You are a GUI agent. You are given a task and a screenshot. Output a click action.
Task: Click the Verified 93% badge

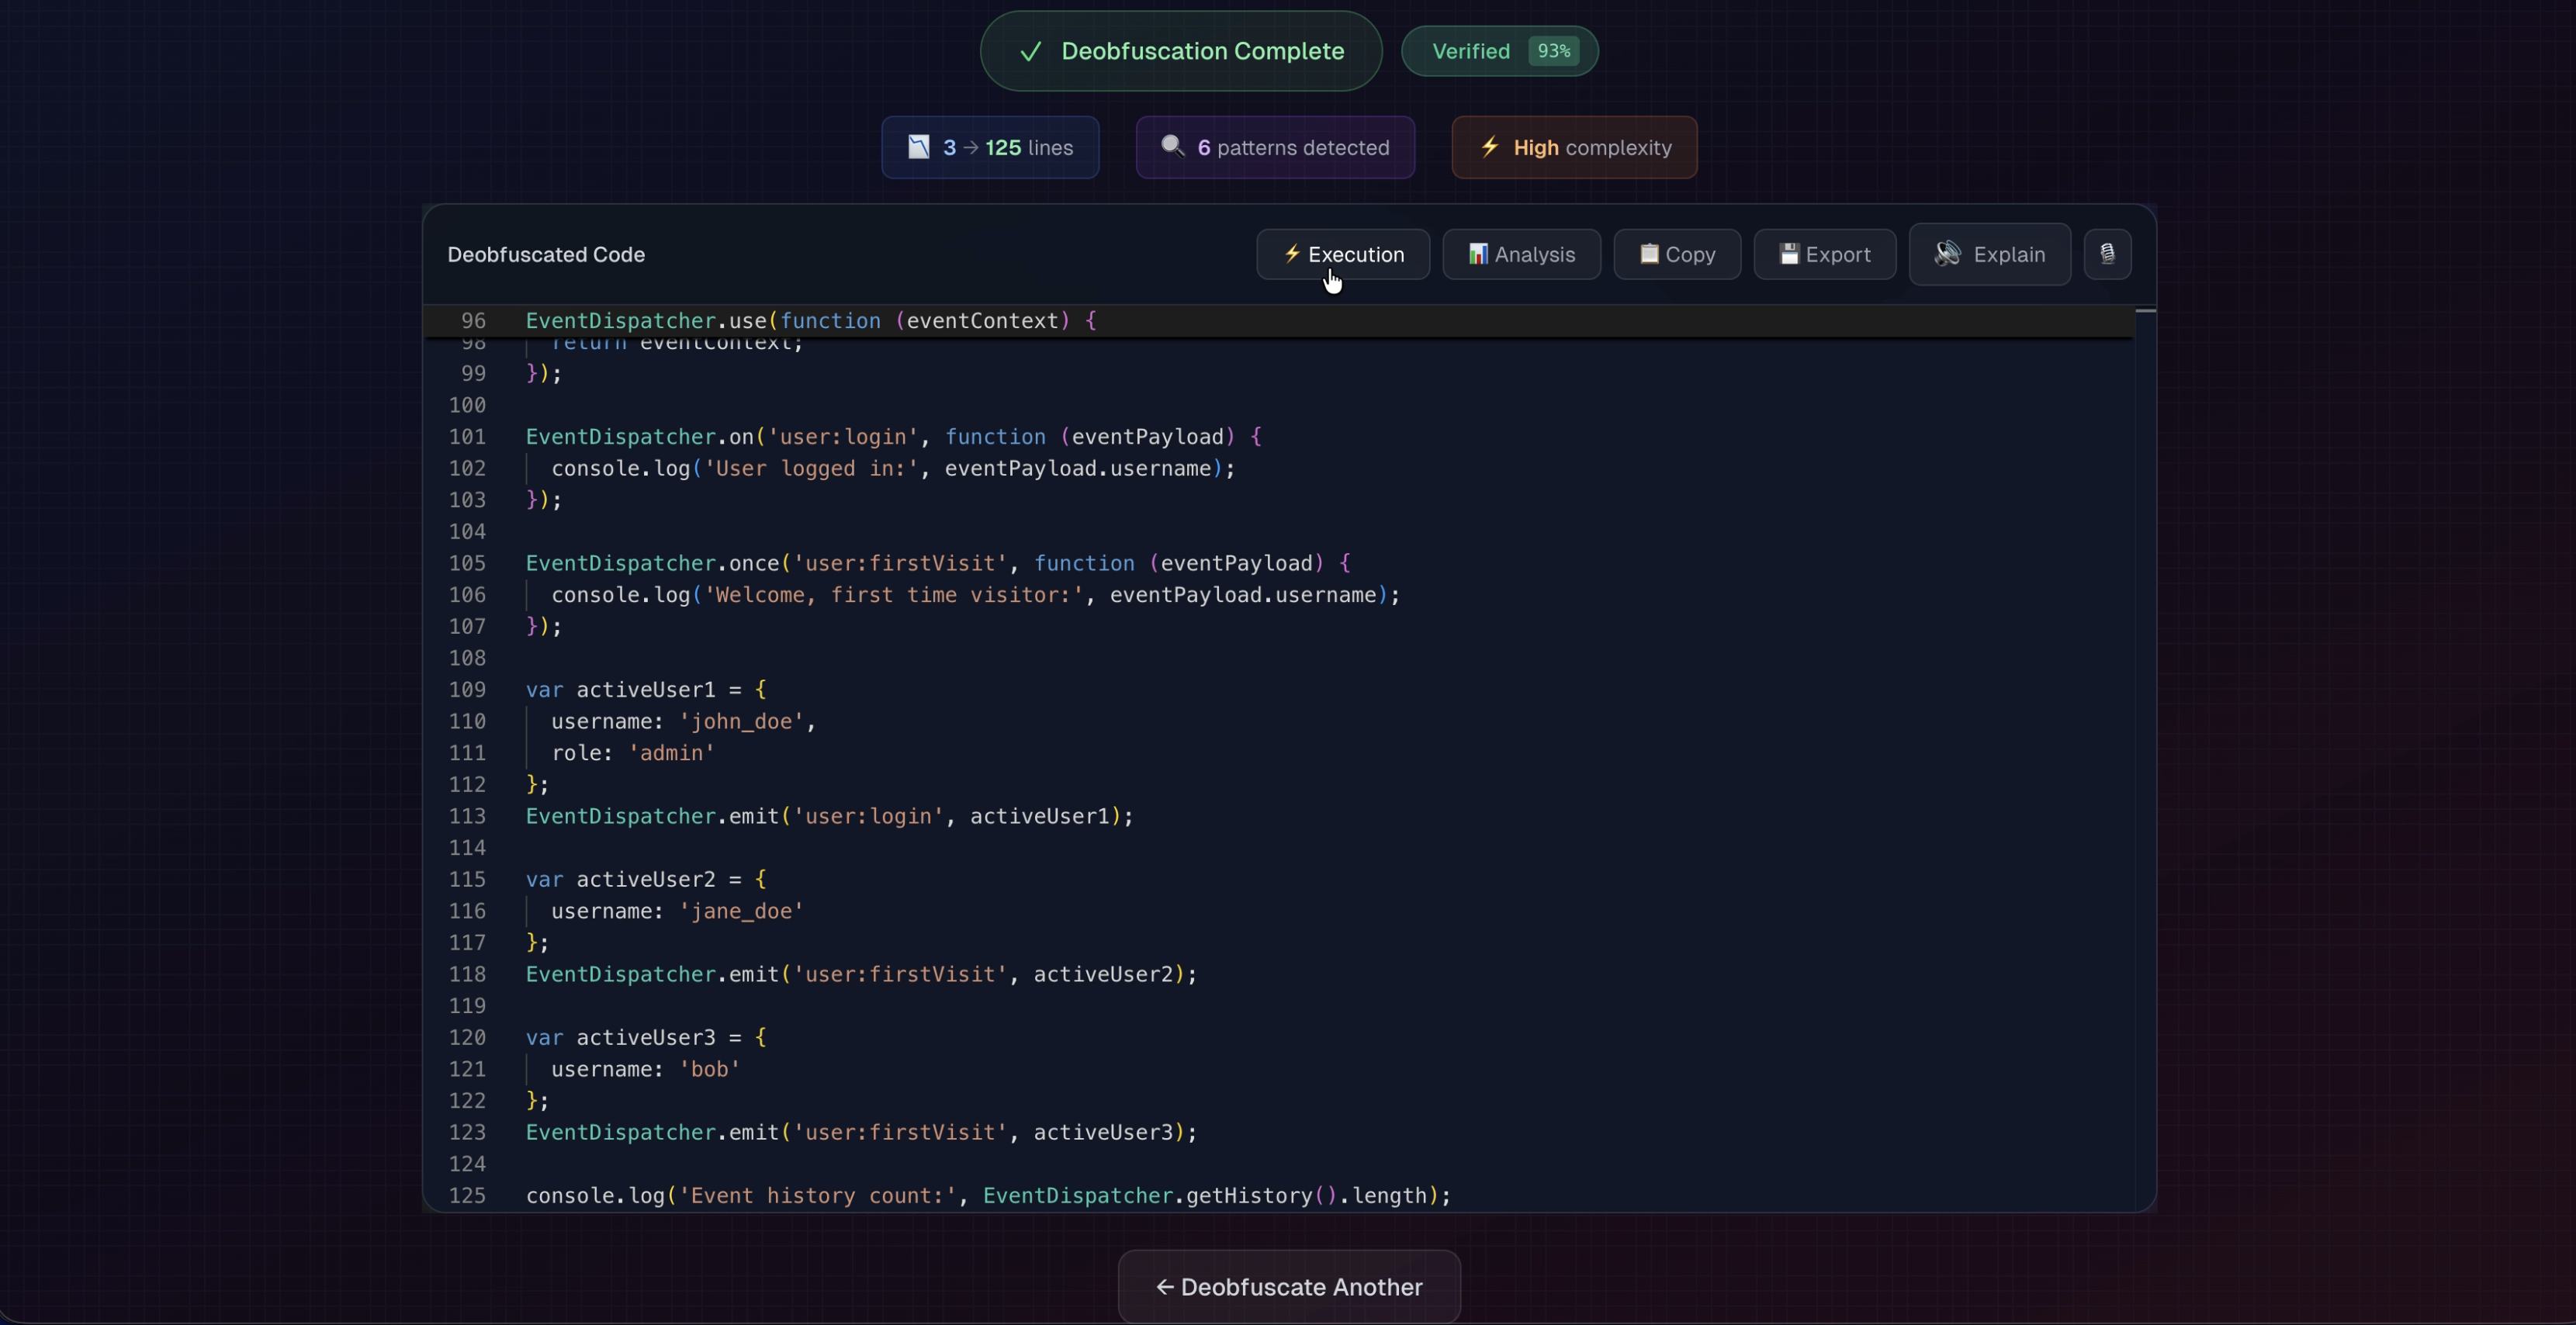pyautogui.click(x=1499, y=51)
